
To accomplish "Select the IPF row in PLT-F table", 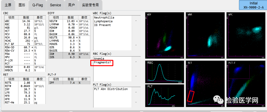I will (x=69, y=83).
